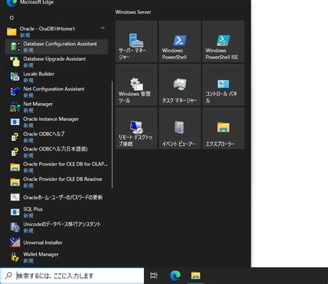Screen dimensions: 328x284
Task: Open Database Upgrade Assistant icon
Action: click(x=15, y=61)
